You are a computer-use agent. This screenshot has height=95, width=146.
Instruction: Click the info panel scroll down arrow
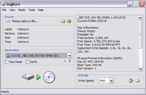pos(141,69)
